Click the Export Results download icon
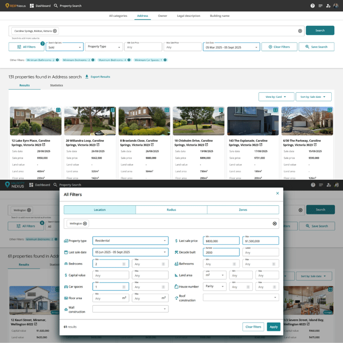The image size is (343, 343). [x=87, y=77]
